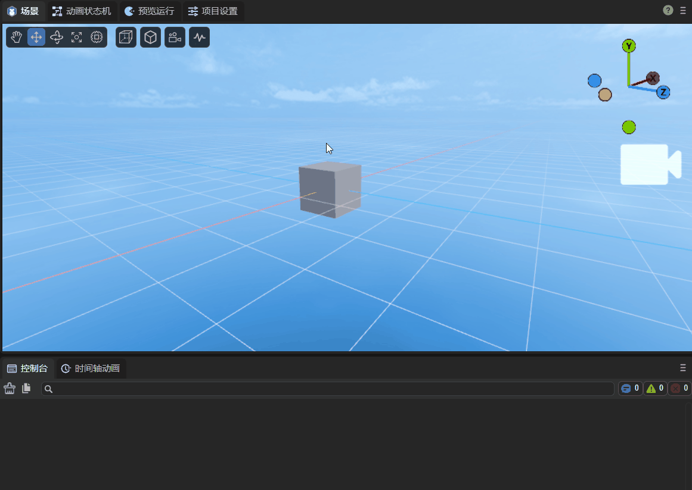This screenshot has height=490, width=692.
Task: Toggle warning messages filter in console
Action: pyautogui.click(x=655, y=389)
